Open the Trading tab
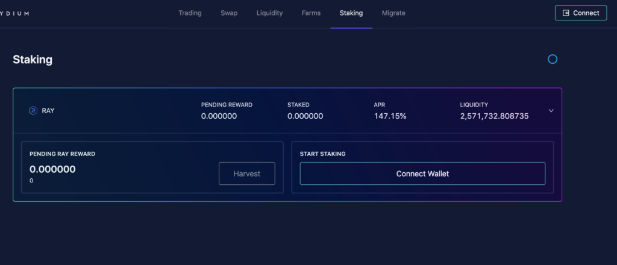617x265 pixels. pyautogui.click(x=190, y=13)
